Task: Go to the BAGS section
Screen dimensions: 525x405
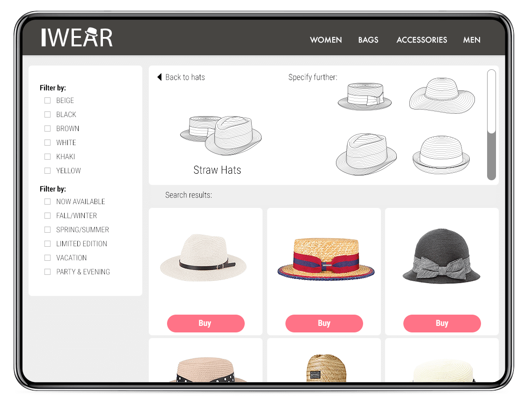Action: click(368, 40)
